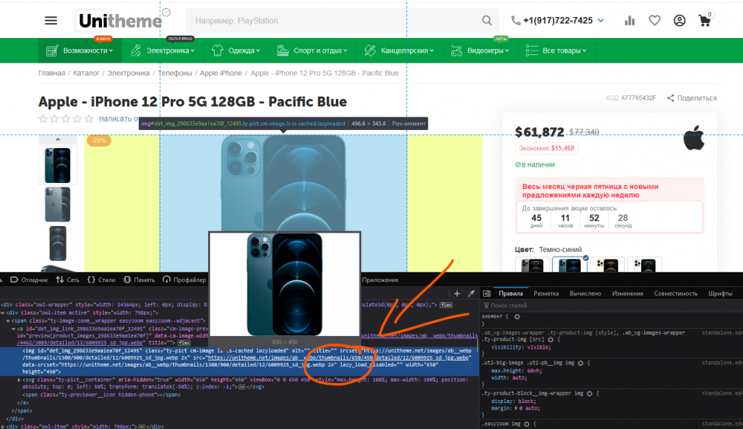743x429 pixels.
Task: Activate the DevTools eyedropper color picker
Action: [x=470, y=294]
